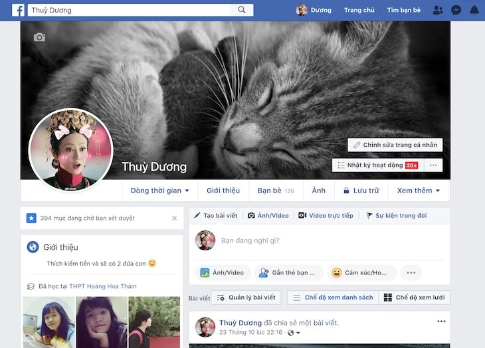The width and height of the screenshot is (485, 348).
Task: Click the post timestamp 23 Tháng 10 lúc 22:16
Action: (x=251, y=333)
